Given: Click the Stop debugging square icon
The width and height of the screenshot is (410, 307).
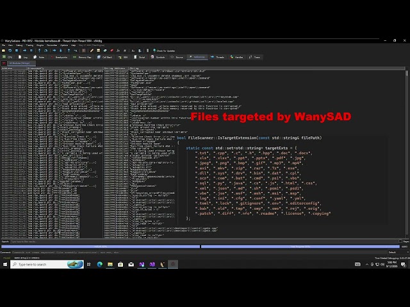Looking at the screenshot, I should click(x=17, y=51).
